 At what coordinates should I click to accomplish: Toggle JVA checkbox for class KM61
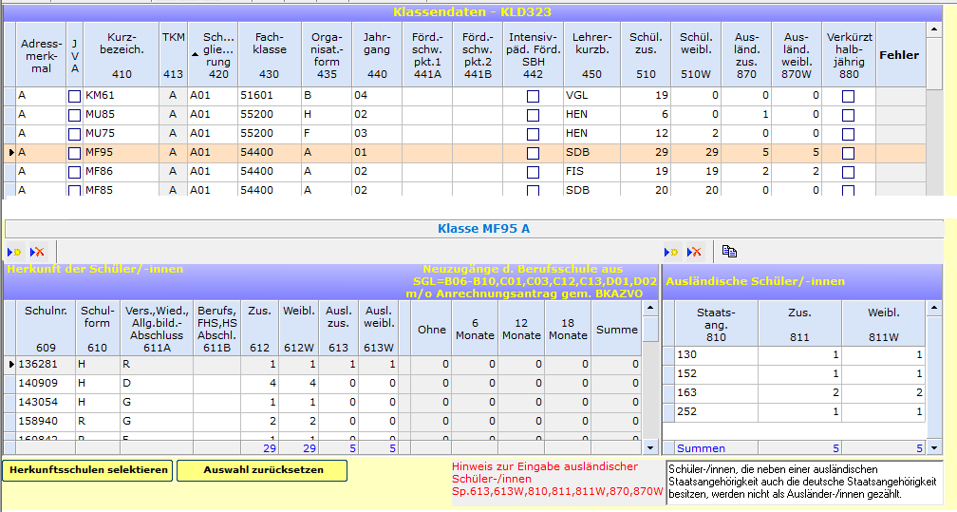(x=74, y=96)
